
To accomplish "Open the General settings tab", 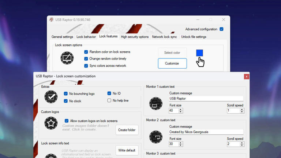I will coord(62,37).
